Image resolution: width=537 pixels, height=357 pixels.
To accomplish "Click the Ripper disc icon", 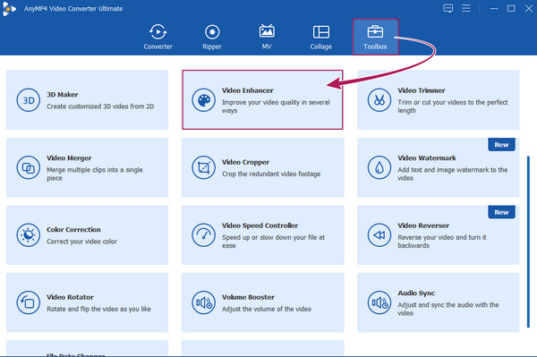I will [212, 32].
